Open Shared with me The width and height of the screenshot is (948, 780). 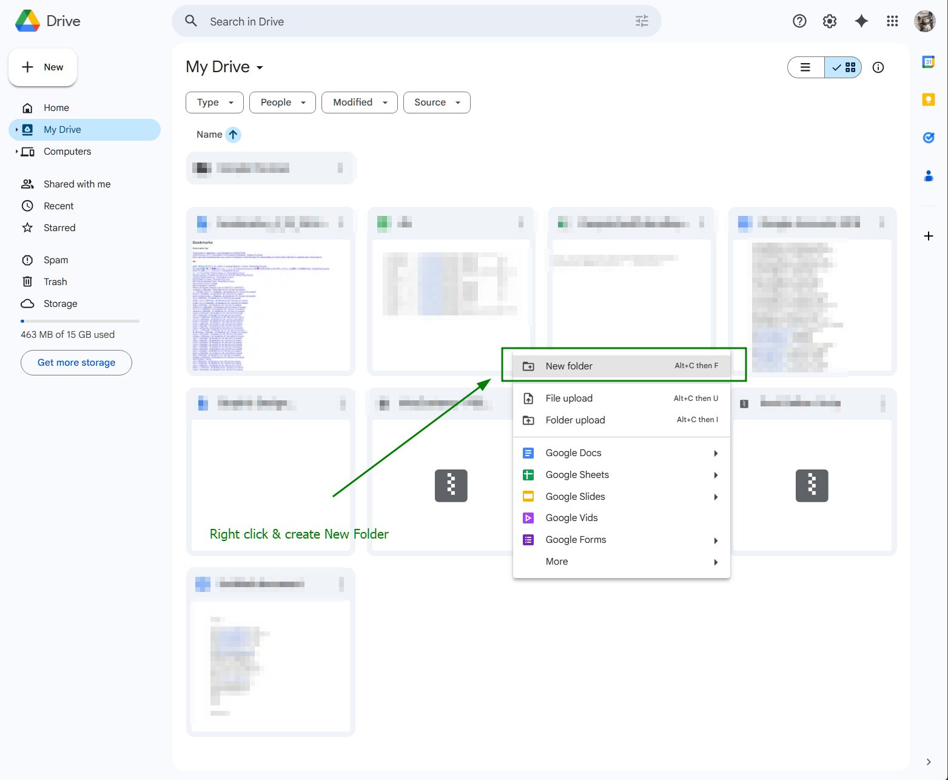tap(85, 184)
